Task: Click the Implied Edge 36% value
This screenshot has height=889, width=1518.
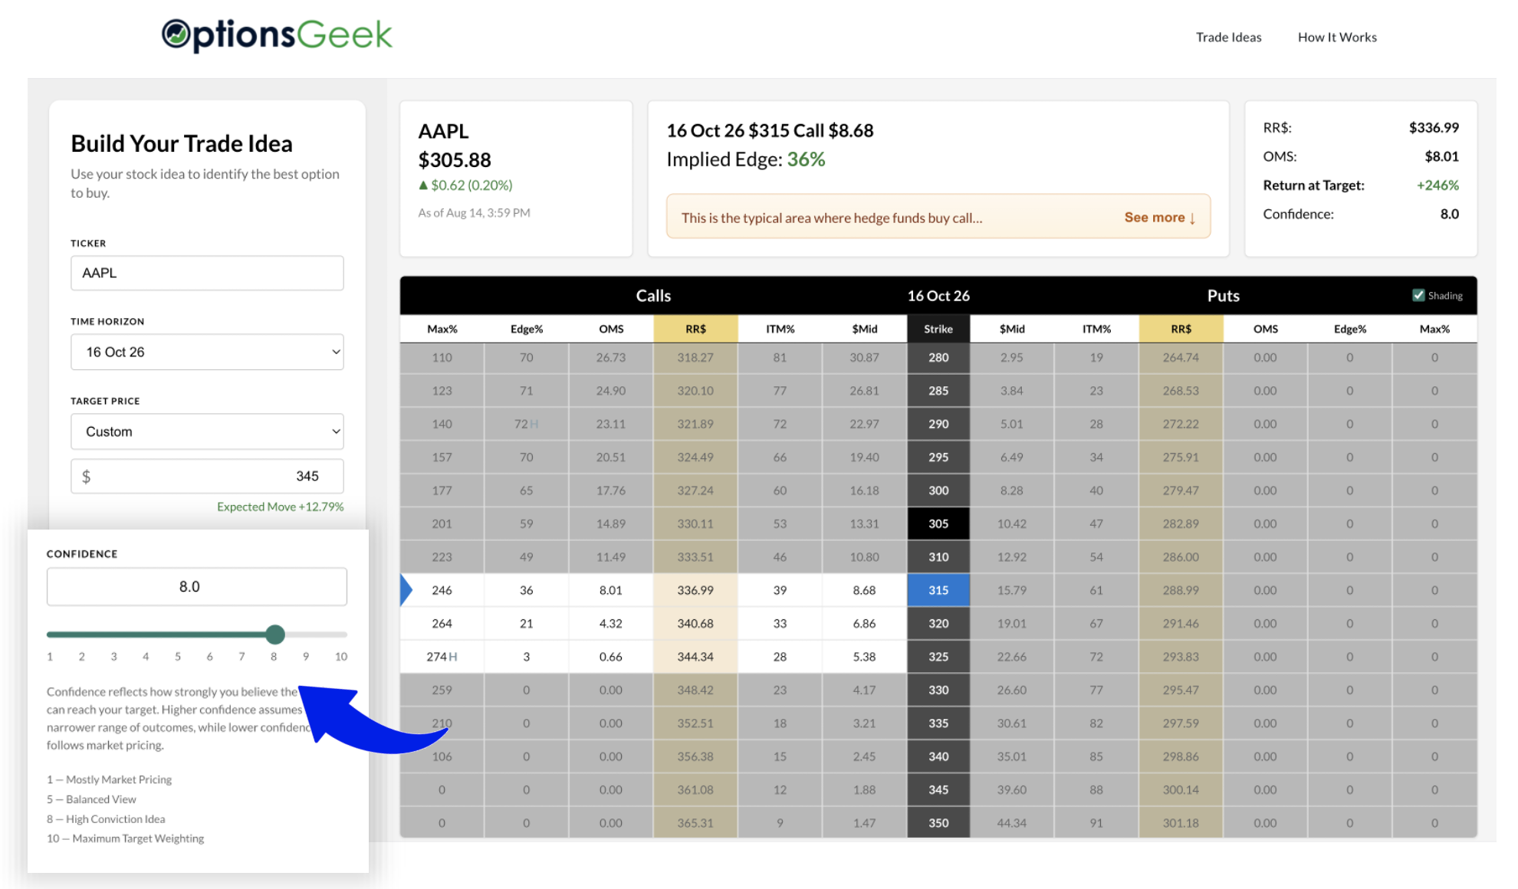Action: [x=806, y=159]
